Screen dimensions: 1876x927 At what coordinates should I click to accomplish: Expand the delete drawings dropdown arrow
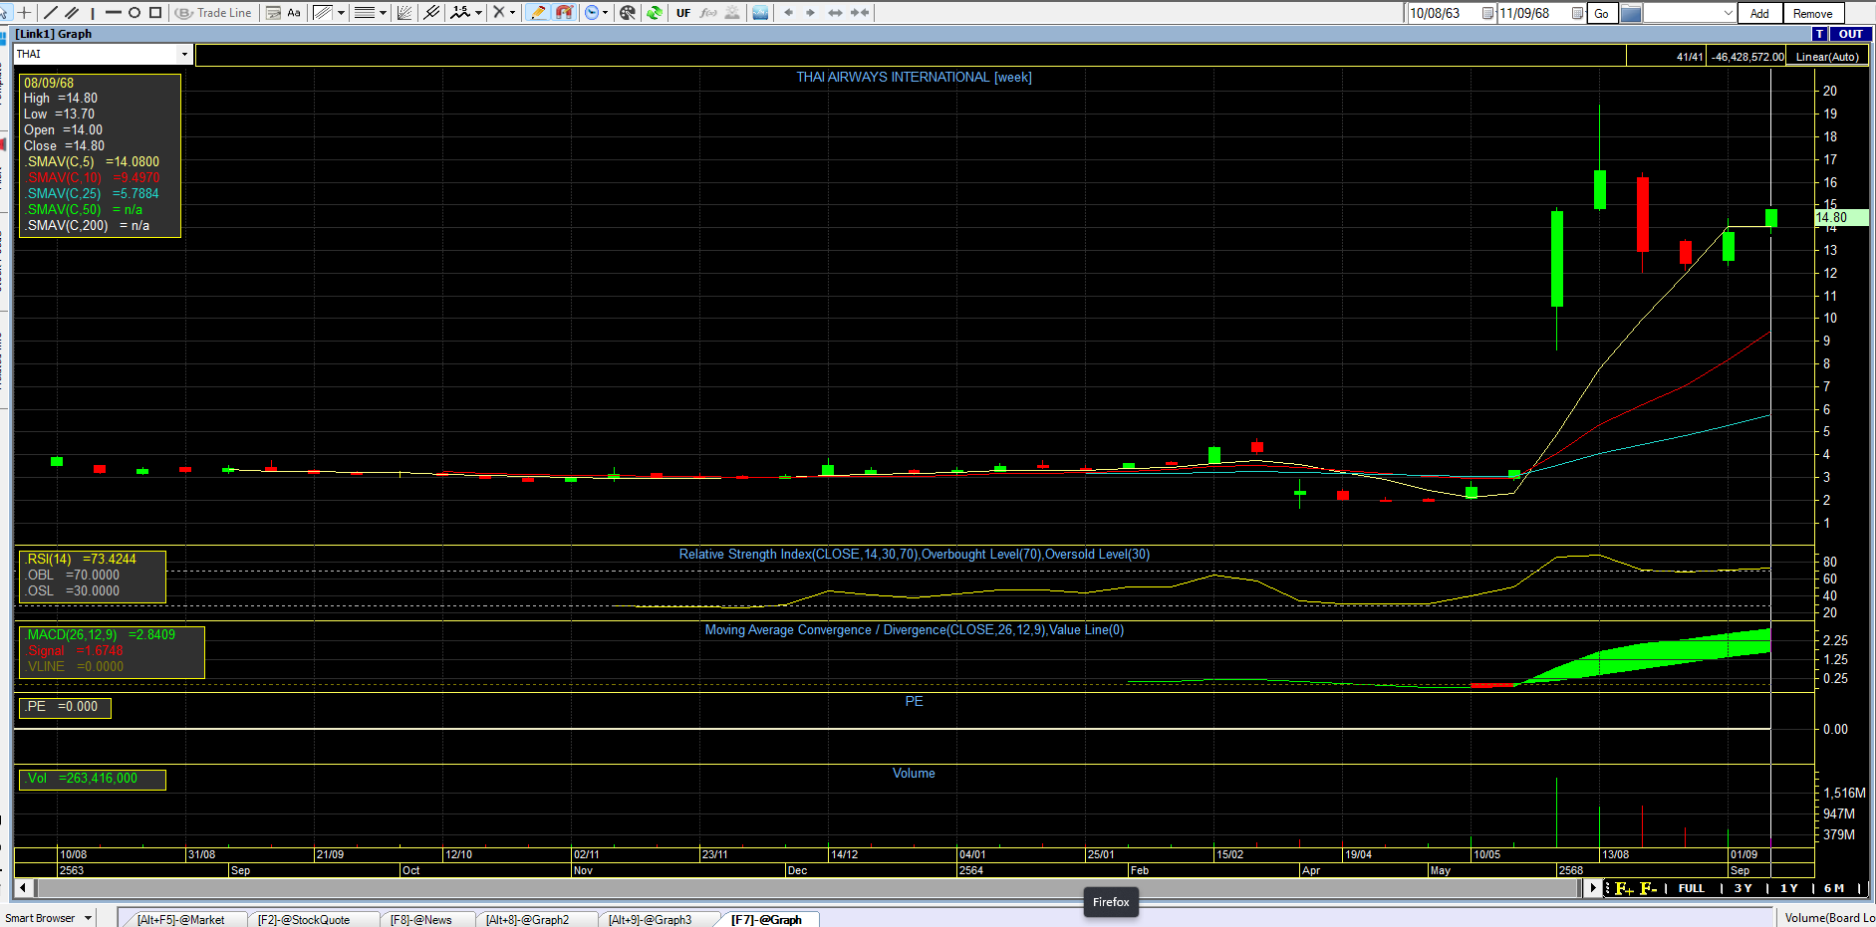513,13
